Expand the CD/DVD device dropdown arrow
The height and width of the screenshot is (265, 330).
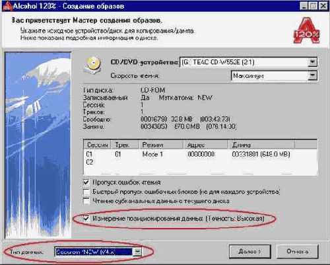[312, 62]
